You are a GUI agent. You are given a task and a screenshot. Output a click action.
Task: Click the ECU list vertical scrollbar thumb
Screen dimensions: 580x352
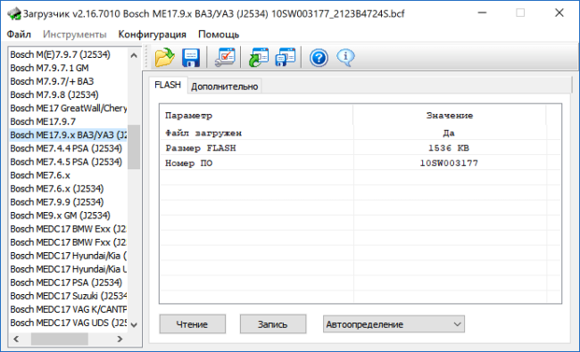click(x=134, y=147)
